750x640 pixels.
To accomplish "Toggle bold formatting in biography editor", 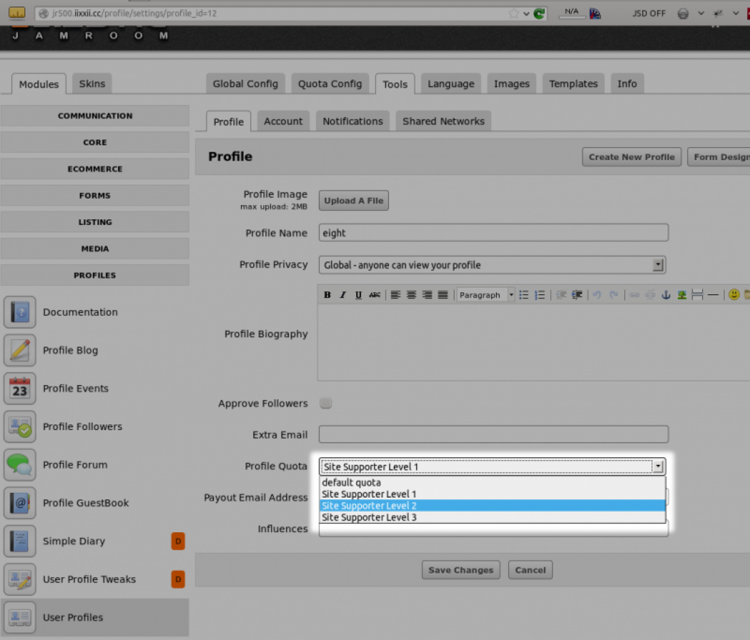I will click(x=327, y=295).
